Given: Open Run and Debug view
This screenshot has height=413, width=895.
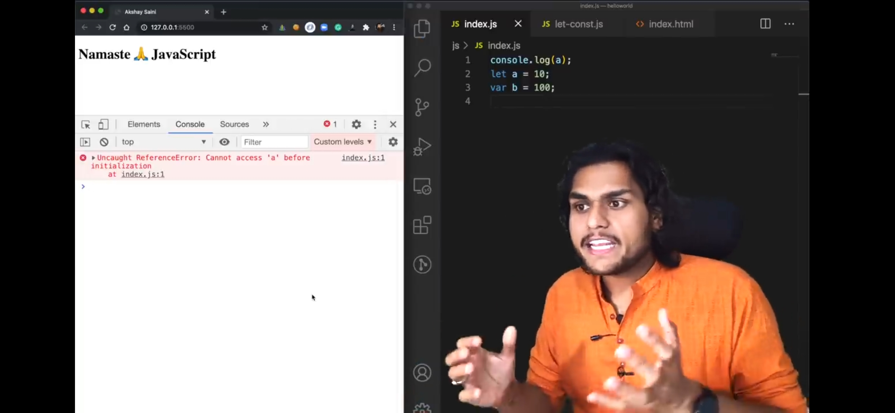Looking at the screenshot, I should [x=422, y=146].
